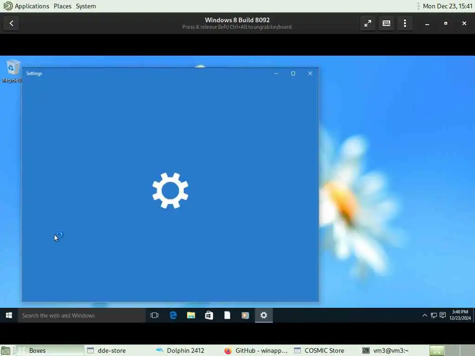Screen dimensions: 475x356
Task: Close the Boxes window
Action: point(464,23)
